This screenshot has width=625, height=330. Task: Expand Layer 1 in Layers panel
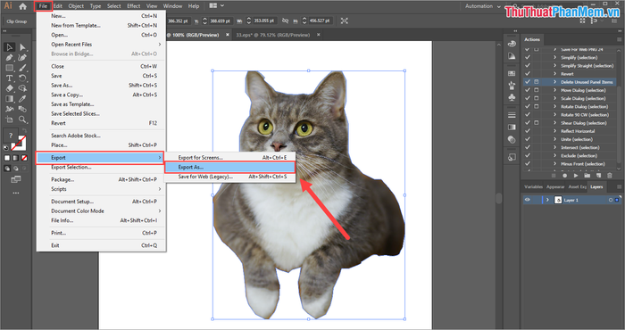tap(547, 200)
